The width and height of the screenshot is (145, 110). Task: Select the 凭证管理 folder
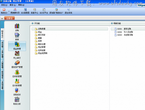pos(40,47)
